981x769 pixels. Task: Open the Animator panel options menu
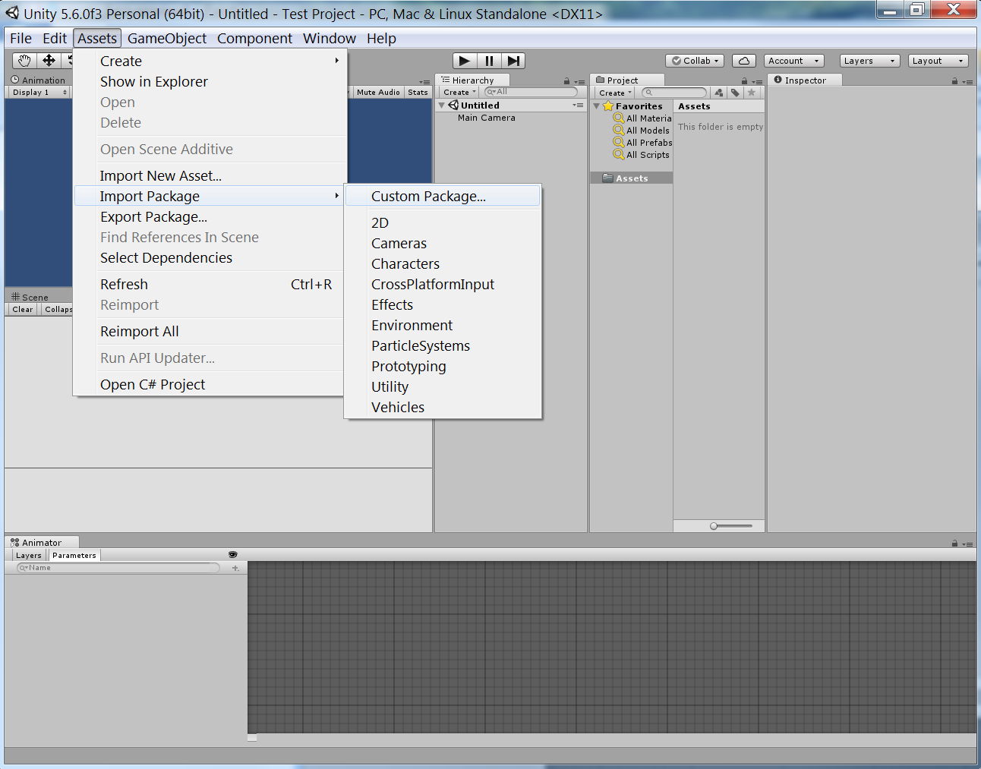point(967,544)
